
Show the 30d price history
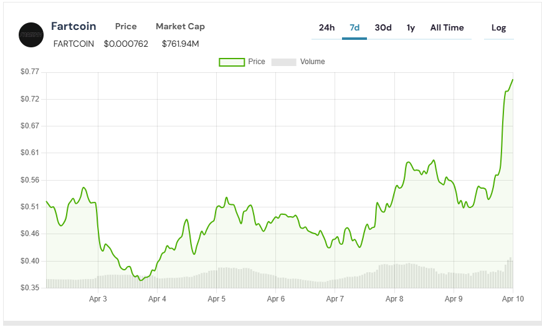[383, 27]
